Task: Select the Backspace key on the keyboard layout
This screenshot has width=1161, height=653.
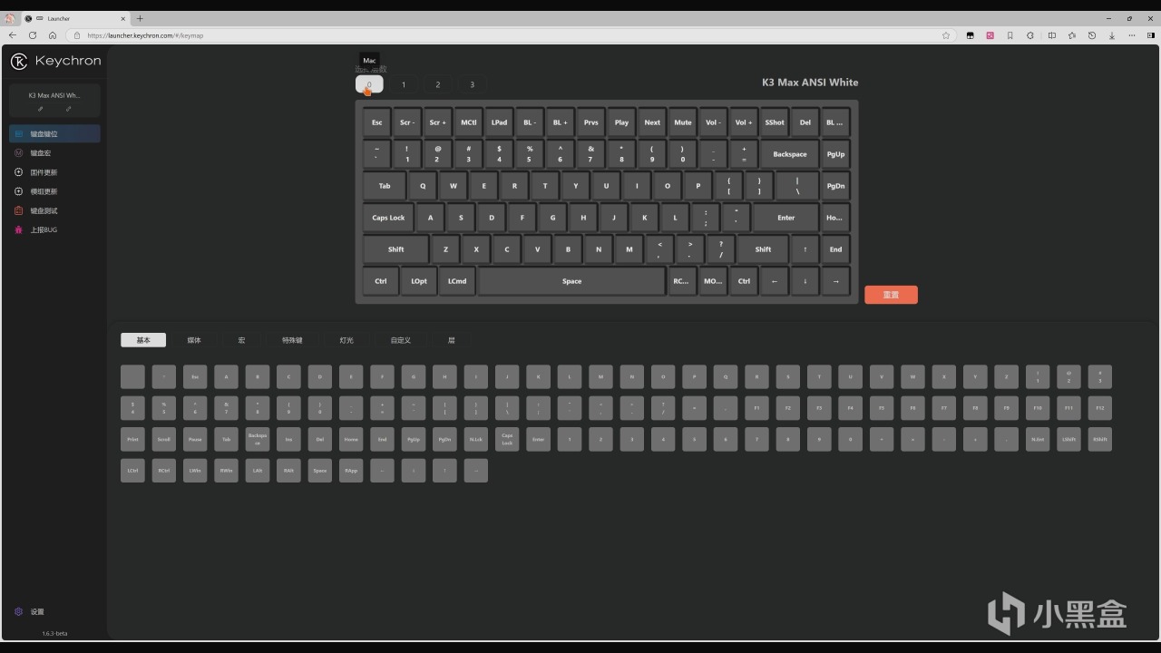Action: tap(790, 154)
